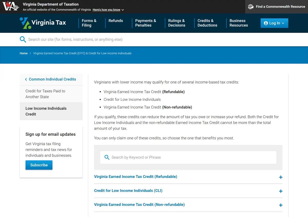Open the Payments & Penalties menu
308x217 pixels.
[x=146, y=23]
